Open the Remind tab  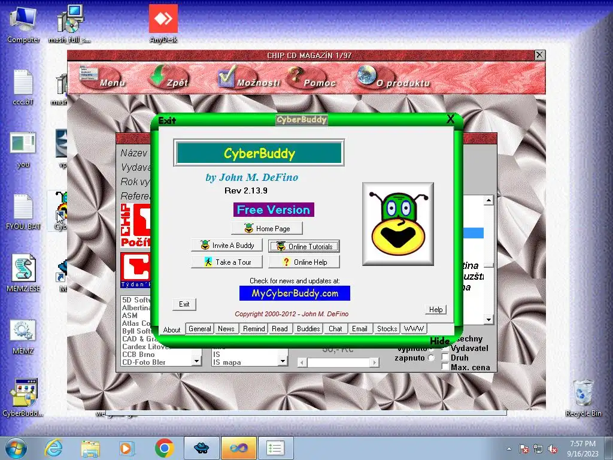pos(254,329)
